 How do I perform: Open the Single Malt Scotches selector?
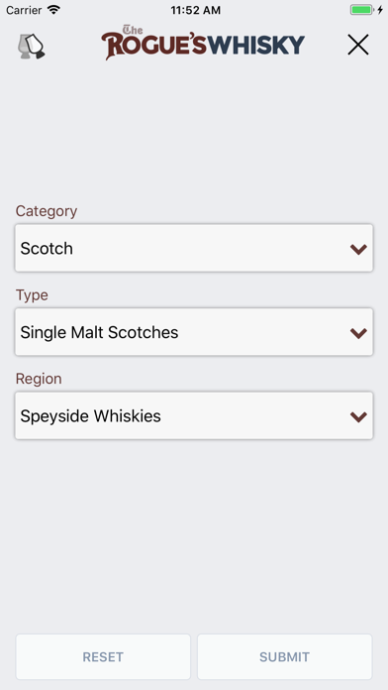194,332
